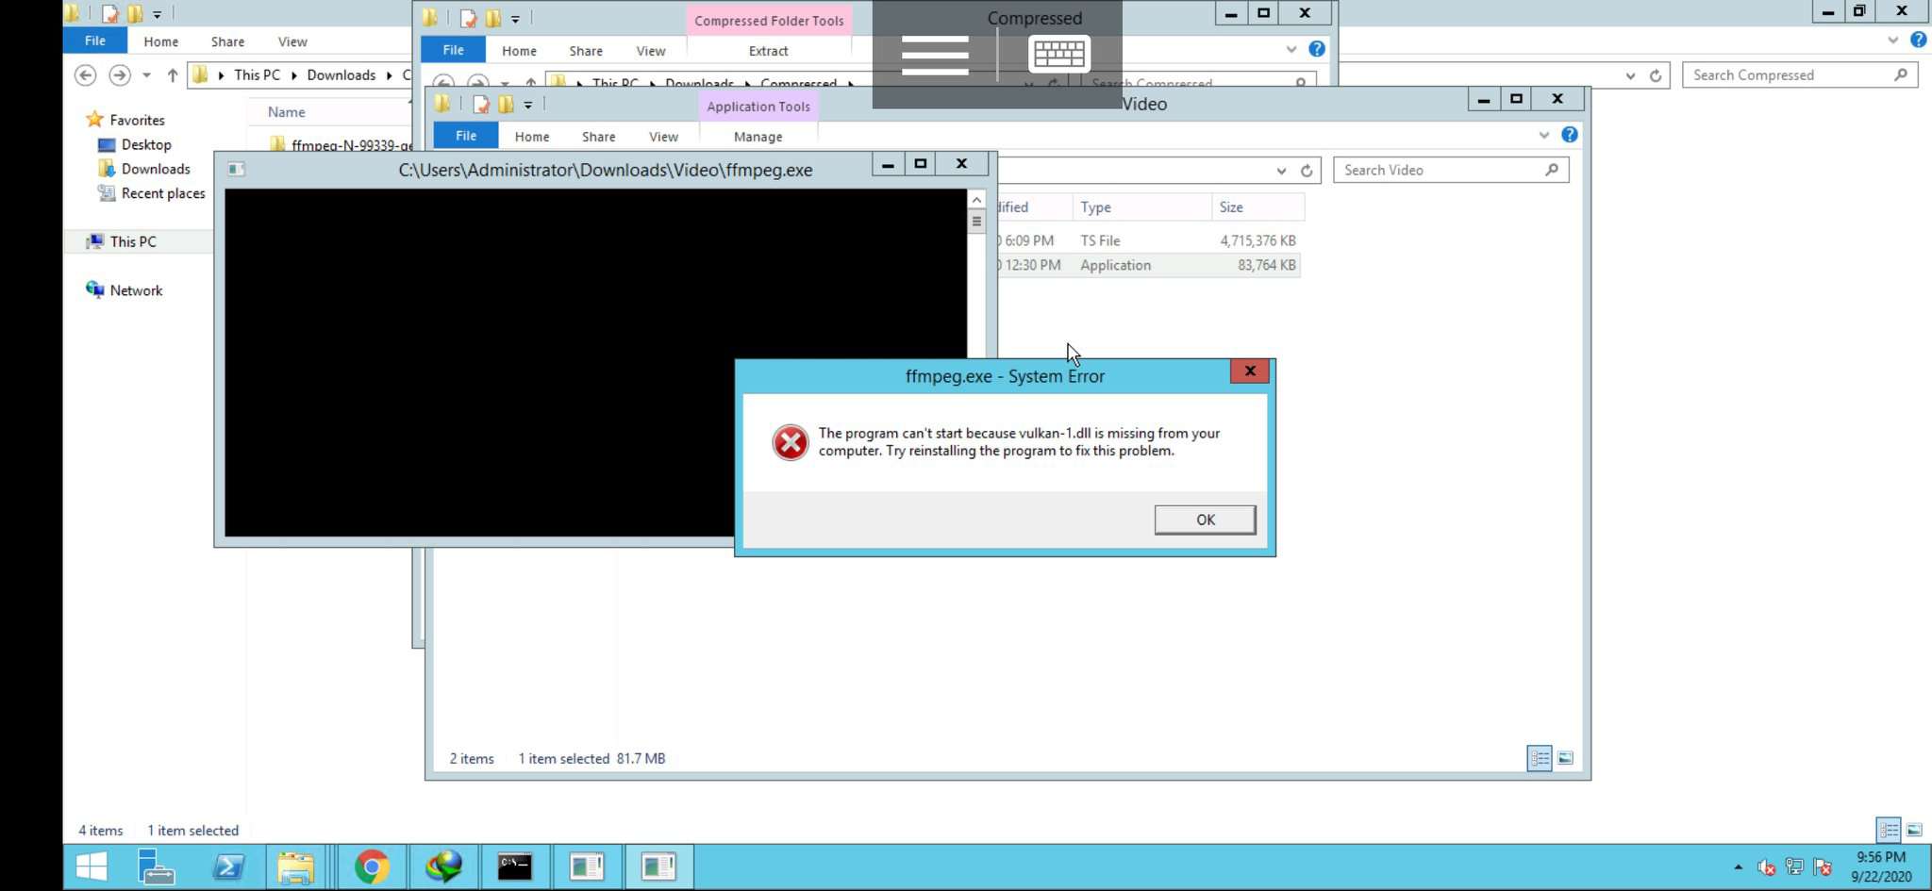Expand the ribbon in the Compressed Folder Tools window
The width and height of the screenshot is (1932, 891).
tap(1291, 49)
